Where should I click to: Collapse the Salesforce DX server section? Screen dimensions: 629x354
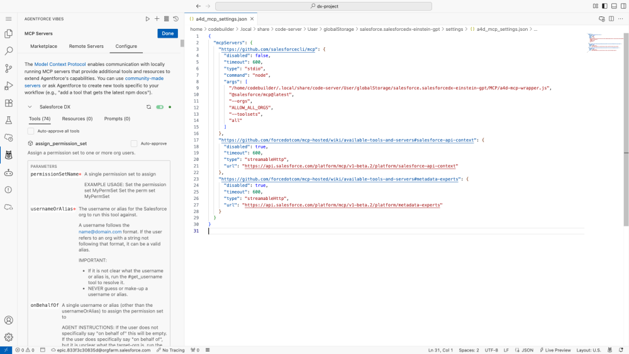tap(30, 107)
